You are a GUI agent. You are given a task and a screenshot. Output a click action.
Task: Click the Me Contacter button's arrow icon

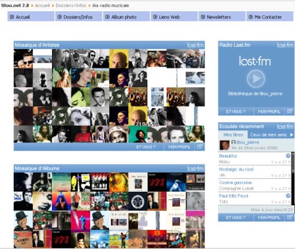coord(251,17)
